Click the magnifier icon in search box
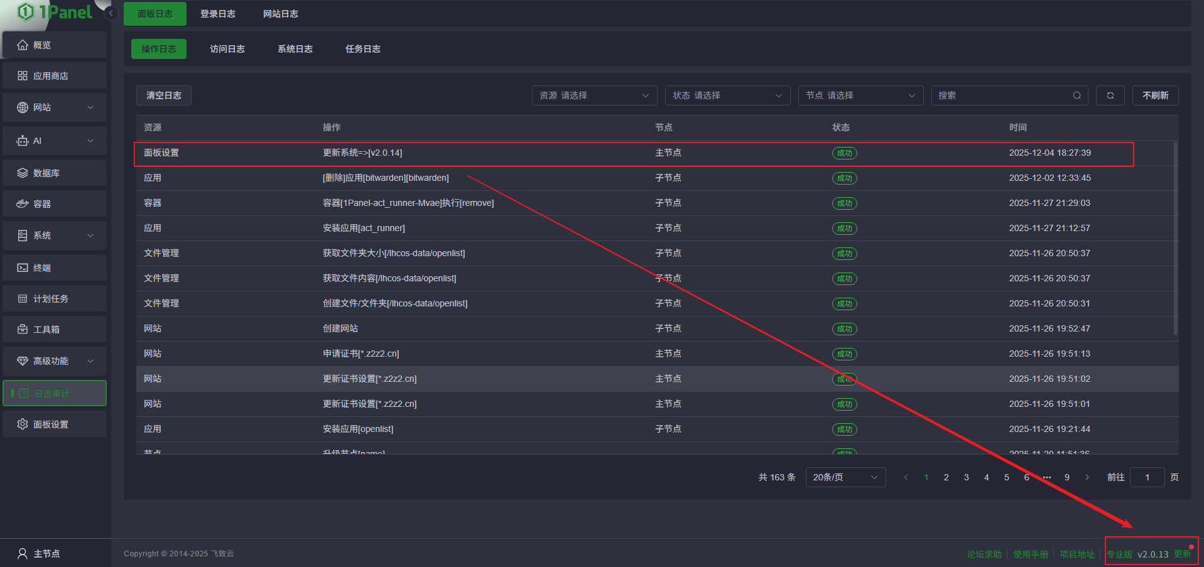The width and height of the screenshot is (1204, 567). [x=1077, y=95]
